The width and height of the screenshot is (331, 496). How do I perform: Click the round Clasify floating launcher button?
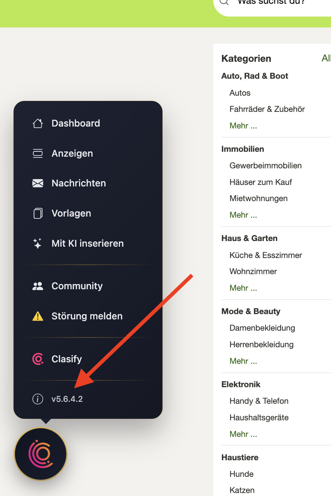point(41,453)
